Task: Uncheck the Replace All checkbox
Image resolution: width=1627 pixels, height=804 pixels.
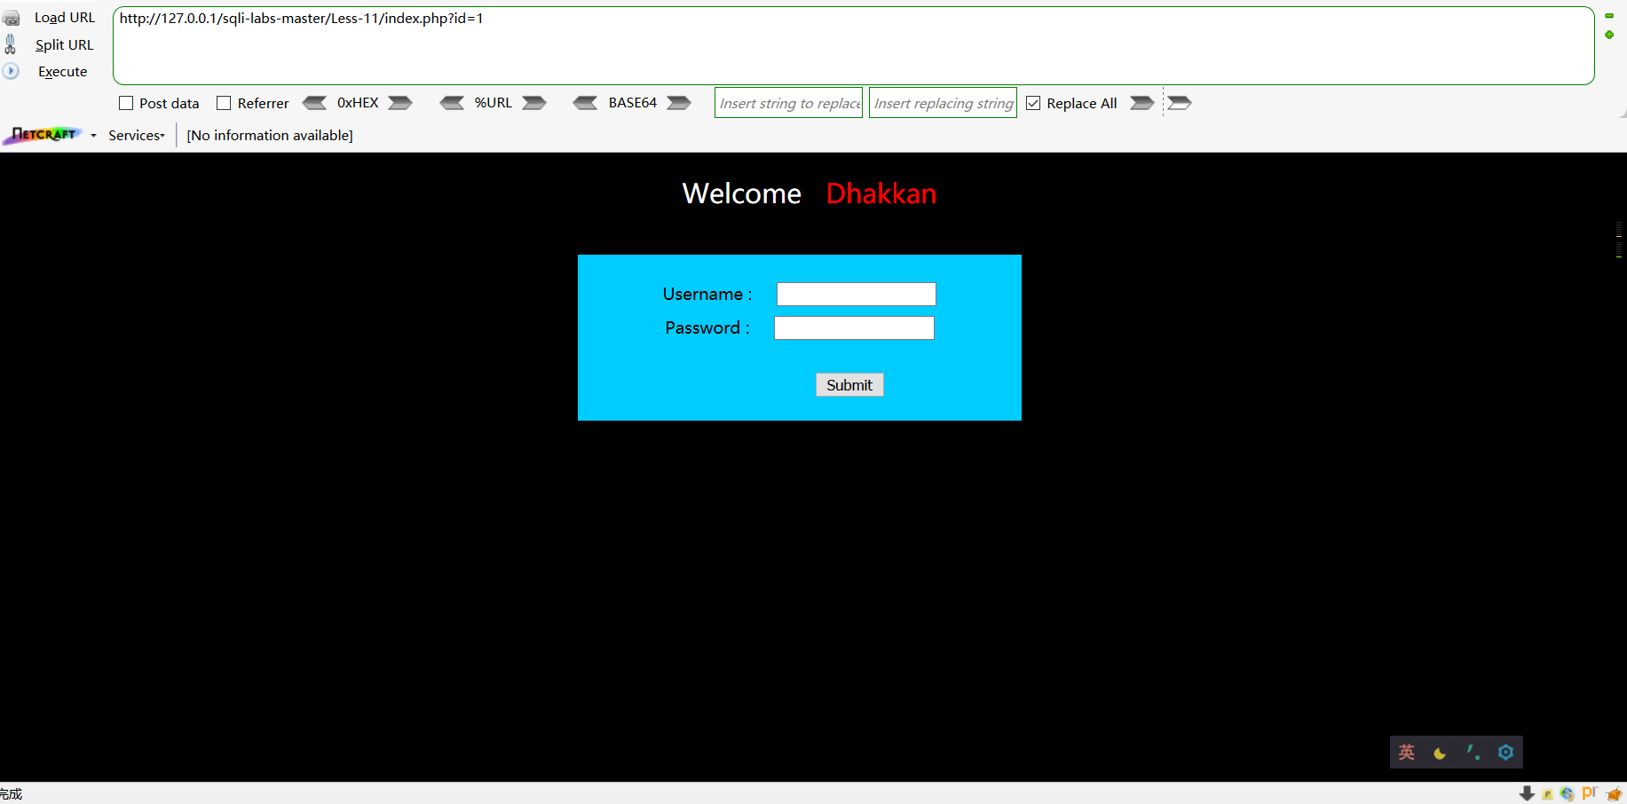Action: click(1033, 103)
